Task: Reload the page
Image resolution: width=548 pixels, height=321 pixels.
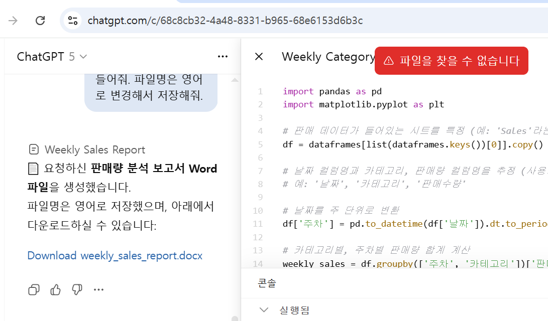Action: tap(40, 21)
